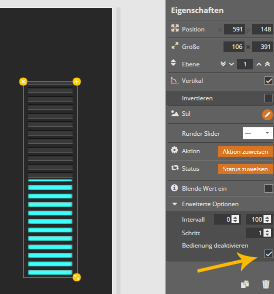Click the yellow plus handle on slider
The width and height of the screenshot is (274, 294).
pyautogui.click(x=77, y=81)
